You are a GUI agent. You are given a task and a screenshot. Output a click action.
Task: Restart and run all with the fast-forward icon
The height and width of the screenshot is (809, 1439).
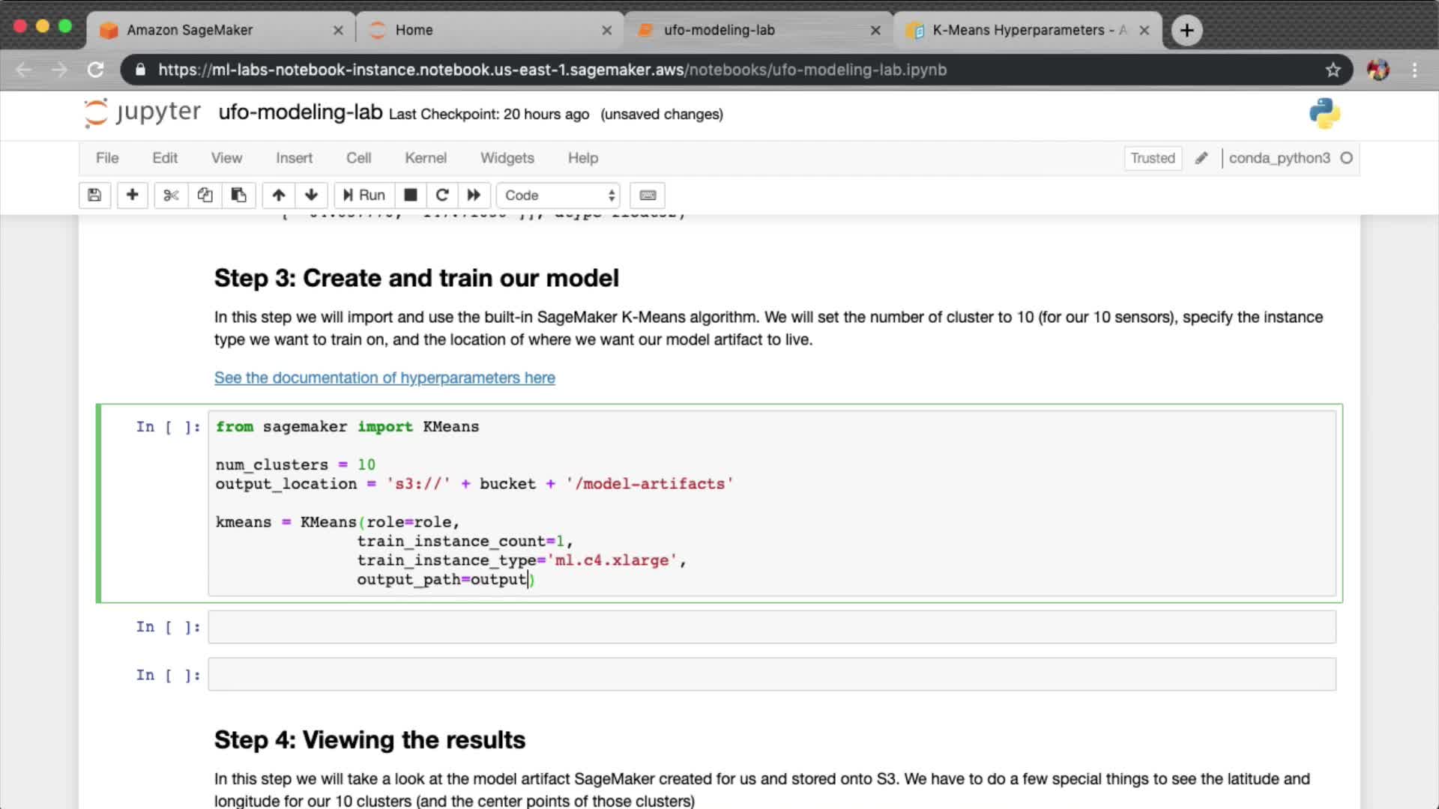click(474, 196)
